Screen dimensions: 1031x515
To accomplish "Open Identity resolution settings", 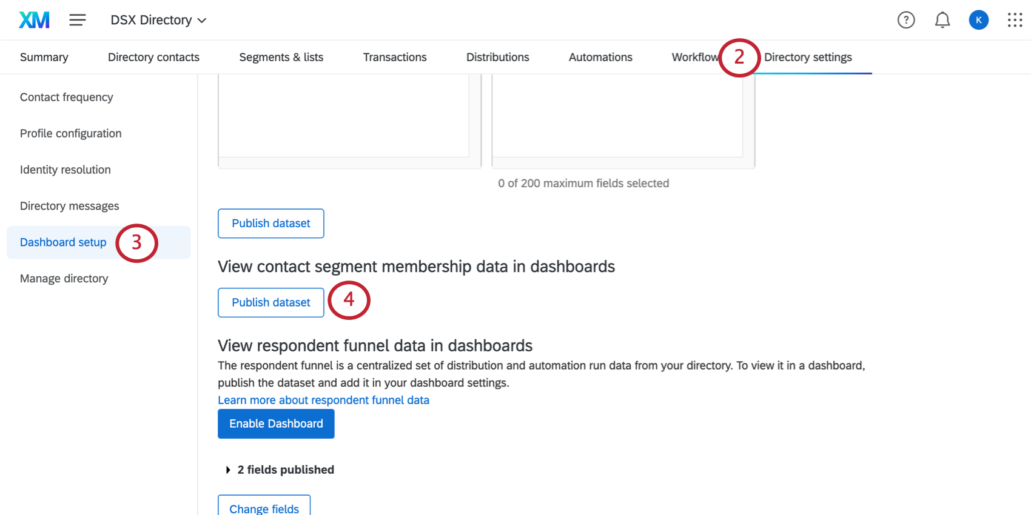I will coord(65,170).
